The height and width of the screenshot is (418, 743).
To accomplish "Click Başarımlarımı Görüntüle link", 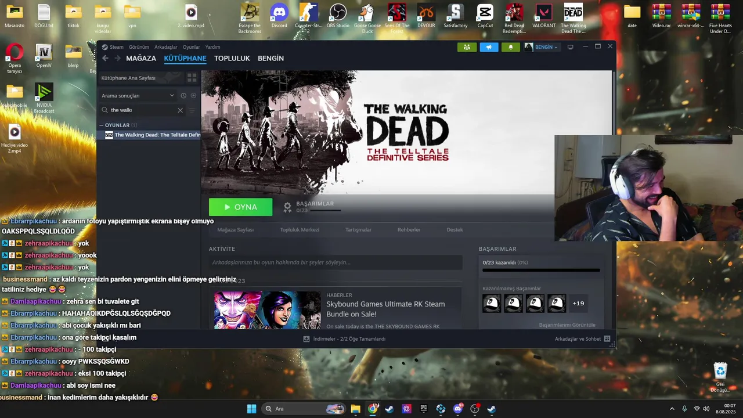I will tap(567, 325).
